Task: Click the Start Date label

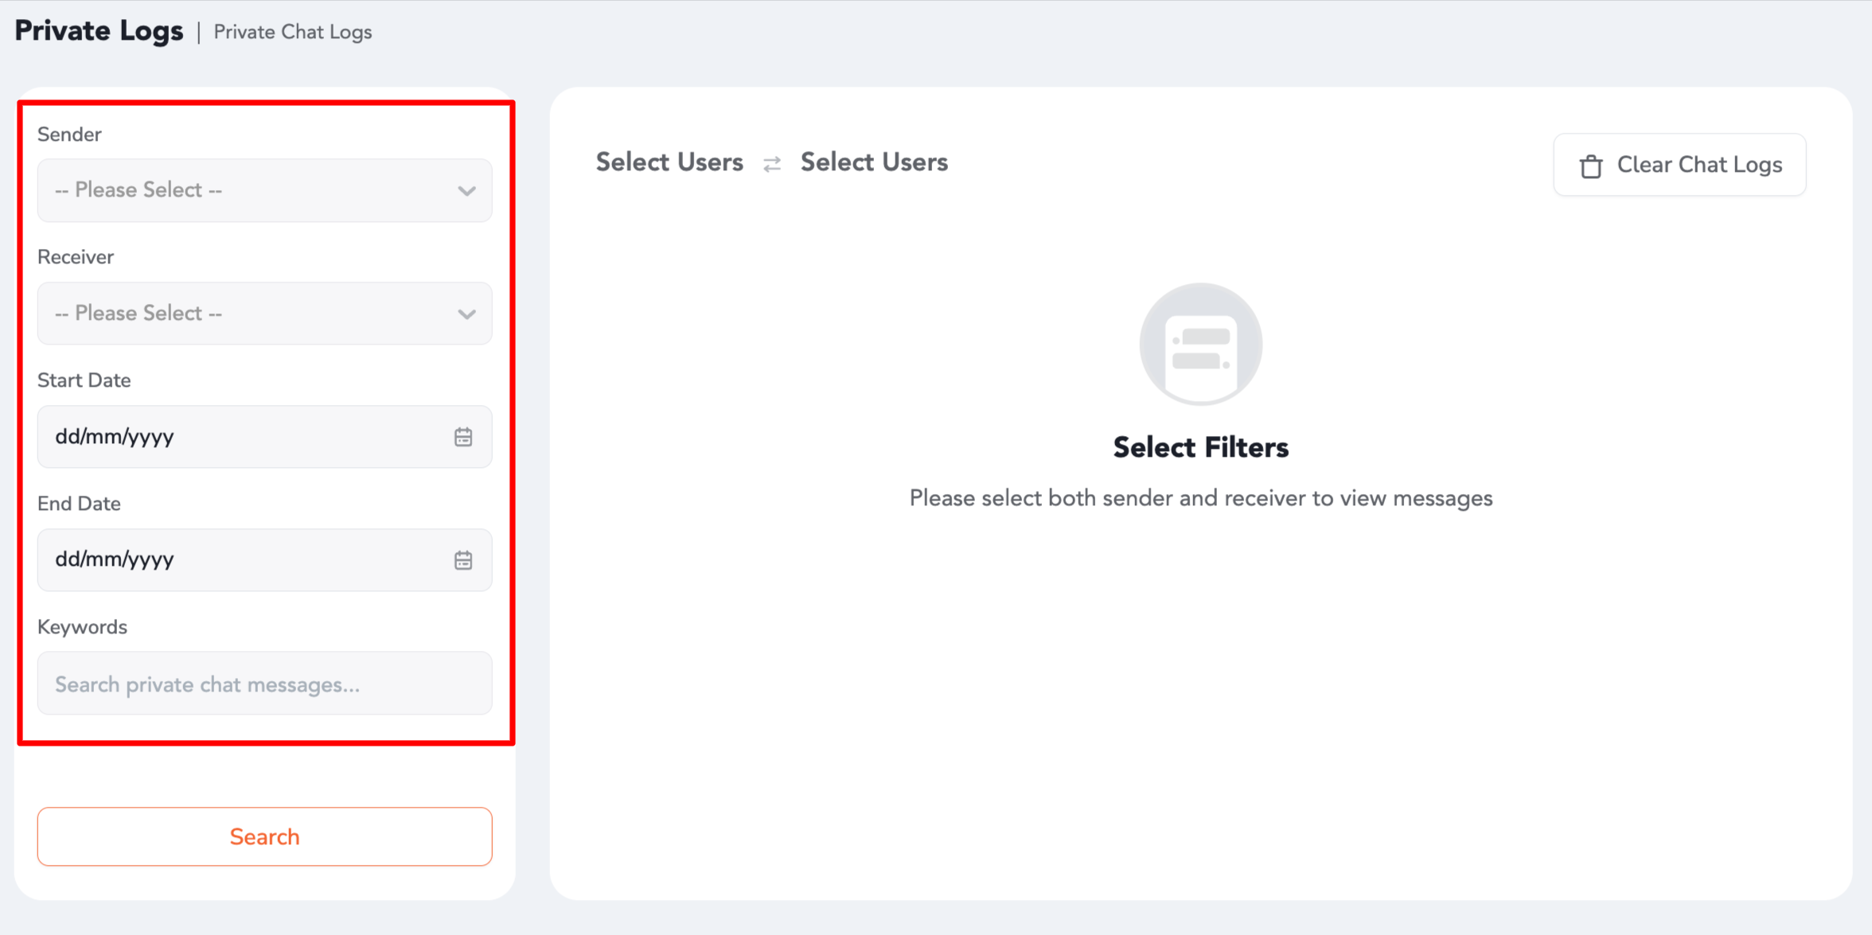Action: (x=84, y=380)
